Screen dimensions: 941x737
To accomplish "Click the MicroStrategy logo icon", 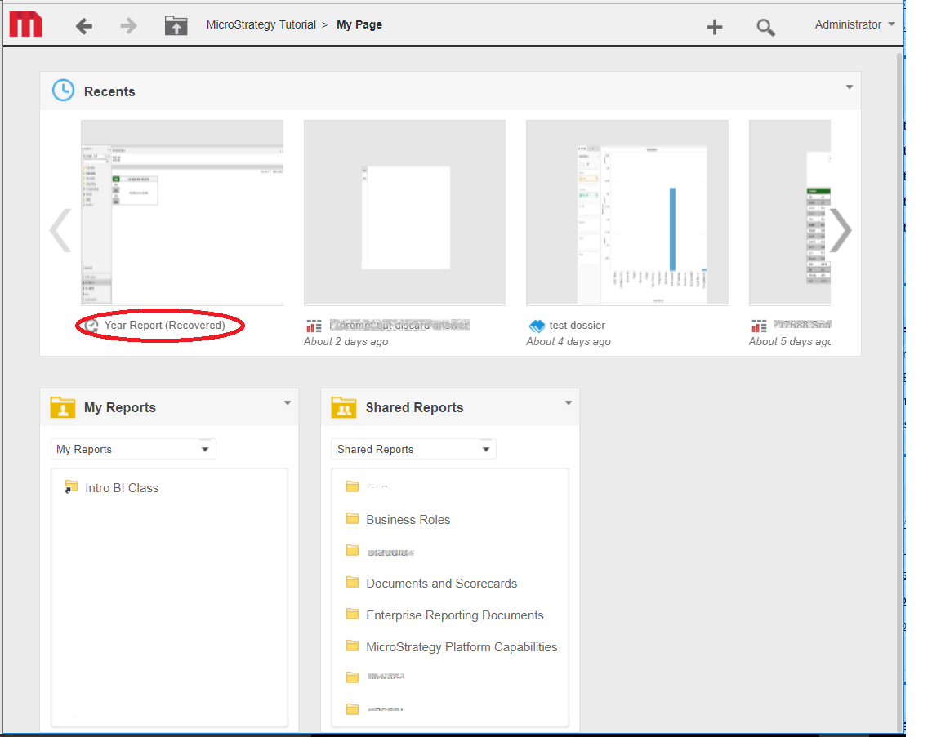I will pos(26,24).
